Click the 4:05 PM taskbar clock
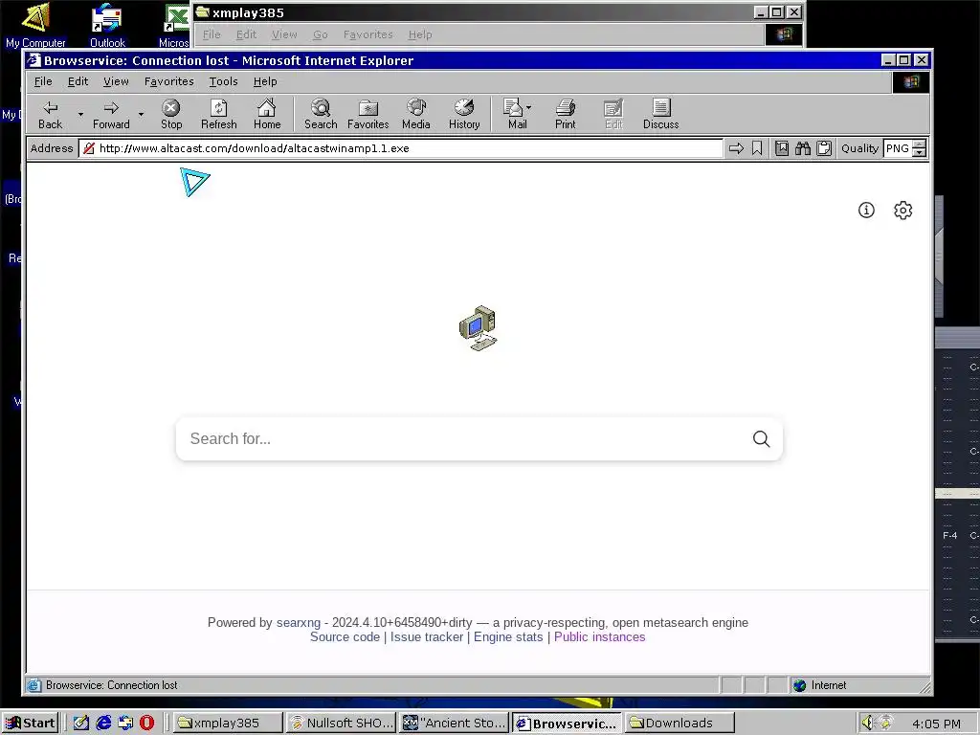 [x=936, y=724]
